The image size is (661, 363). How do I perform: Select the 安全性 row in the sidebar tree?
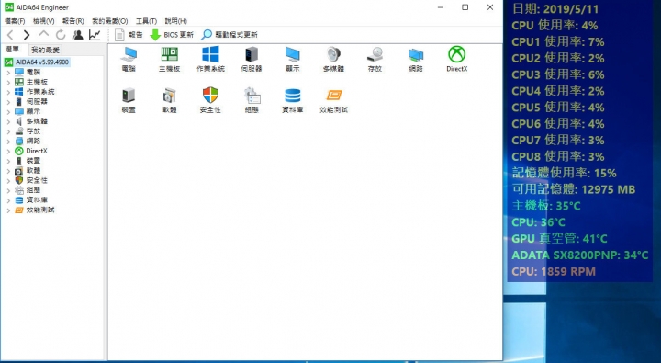(31, 180)
